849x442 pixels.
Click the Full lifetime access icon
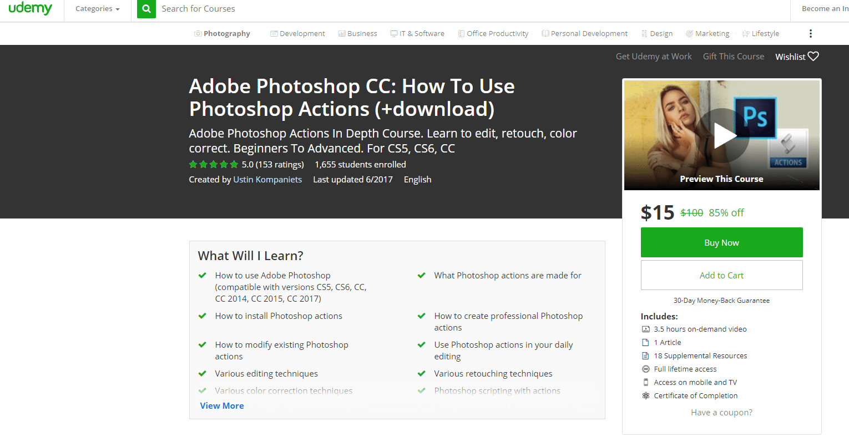[x=645, y=369]
